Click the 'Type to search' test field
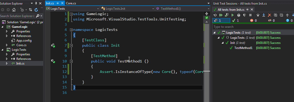 [253, 27]
